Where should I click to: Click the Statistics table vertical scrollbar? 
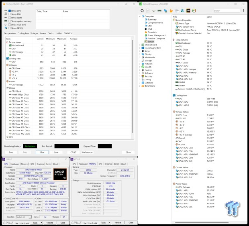click(132, 86)
